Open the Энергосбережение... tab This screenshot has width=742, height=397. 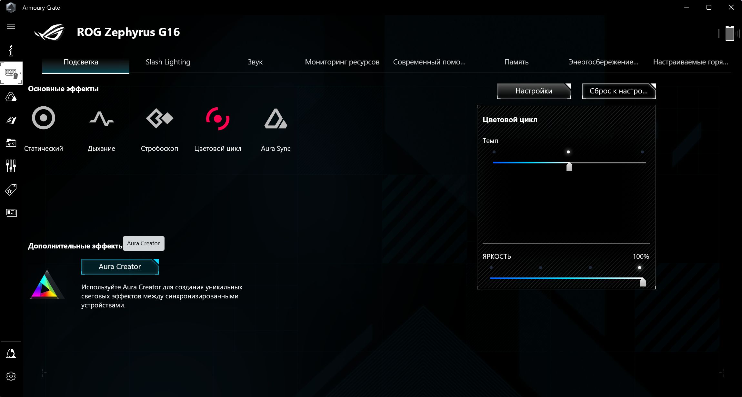coord(604,62)
